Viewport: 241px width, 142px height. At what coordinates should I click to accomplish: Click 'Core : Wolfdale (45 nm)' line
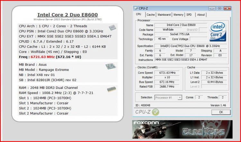click(53, 52)
